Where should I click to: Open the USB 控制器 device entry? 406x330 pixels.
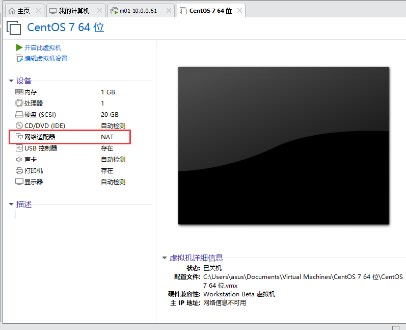click(41, 148)
